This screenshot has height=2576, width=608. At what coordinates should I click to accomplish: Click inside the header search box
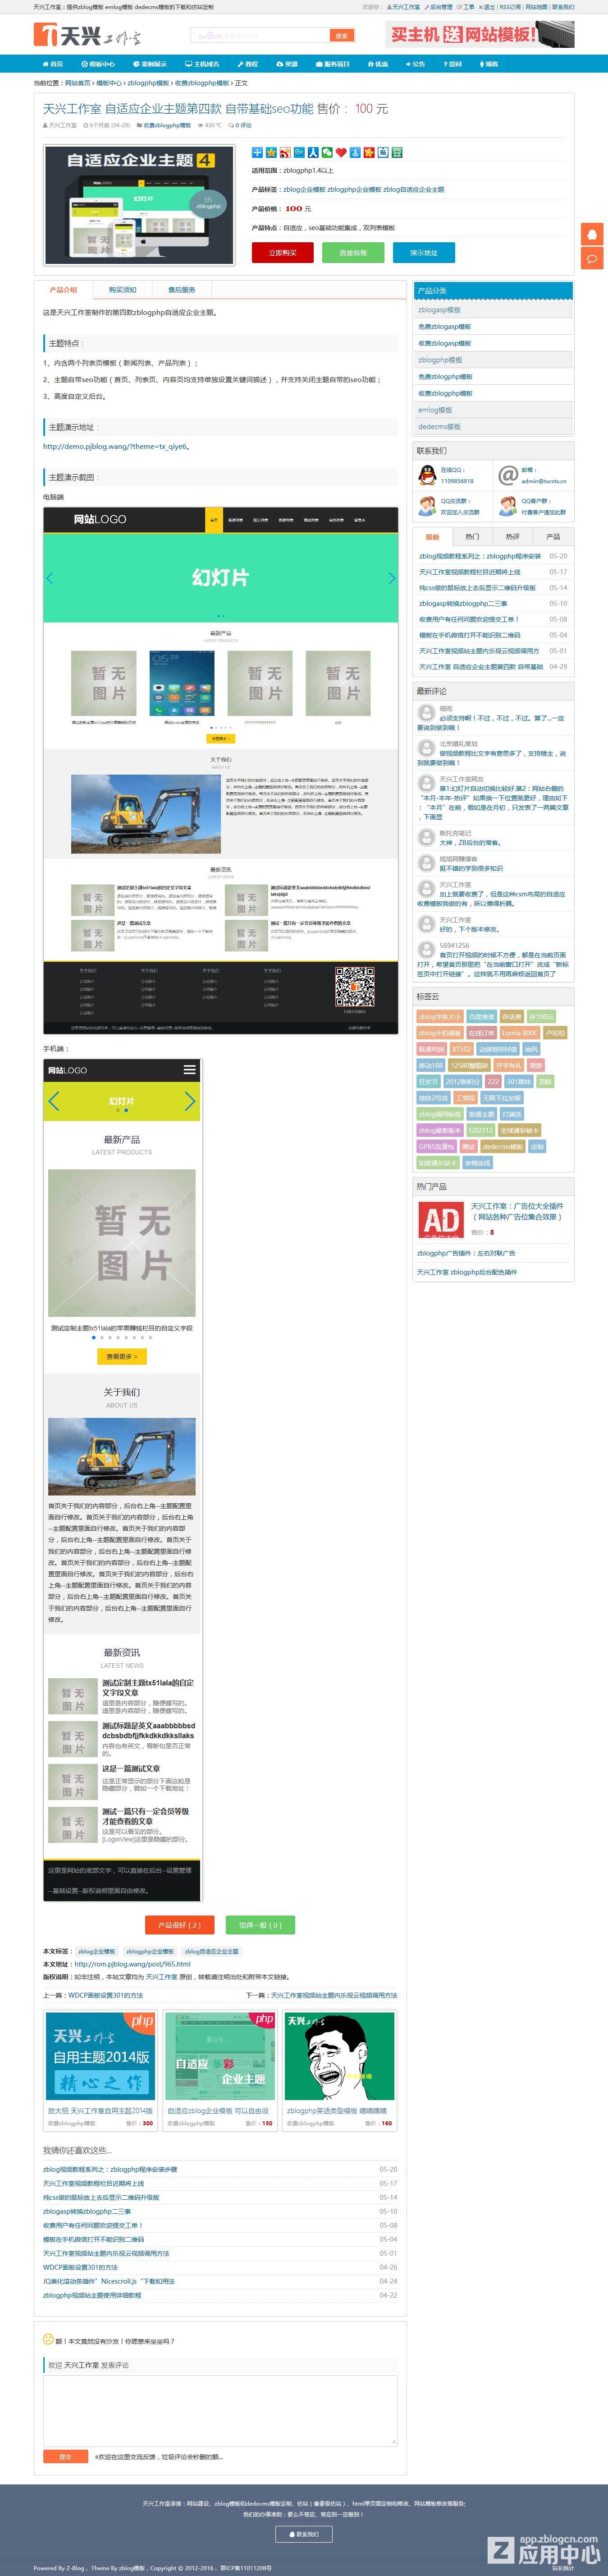261,36
